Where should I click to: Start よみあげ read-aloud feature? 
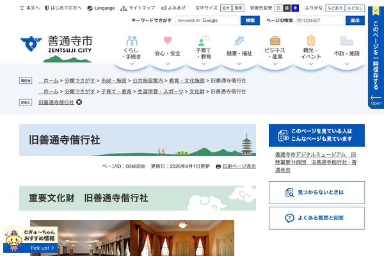tap(173, 8)
